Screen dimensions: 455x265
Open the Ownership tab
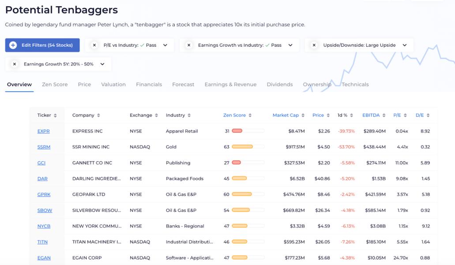317,84
